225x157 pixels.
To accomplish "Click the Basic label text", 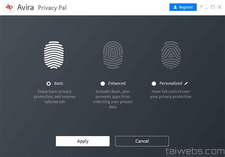I will pyautogui.click(x=59, y=83).
